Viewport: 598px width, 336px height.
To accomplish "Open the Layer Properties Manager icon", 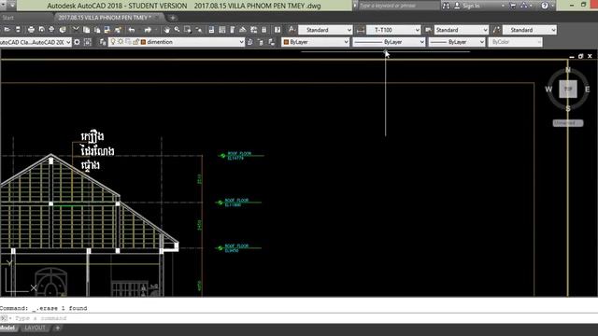I will point(103,42).
